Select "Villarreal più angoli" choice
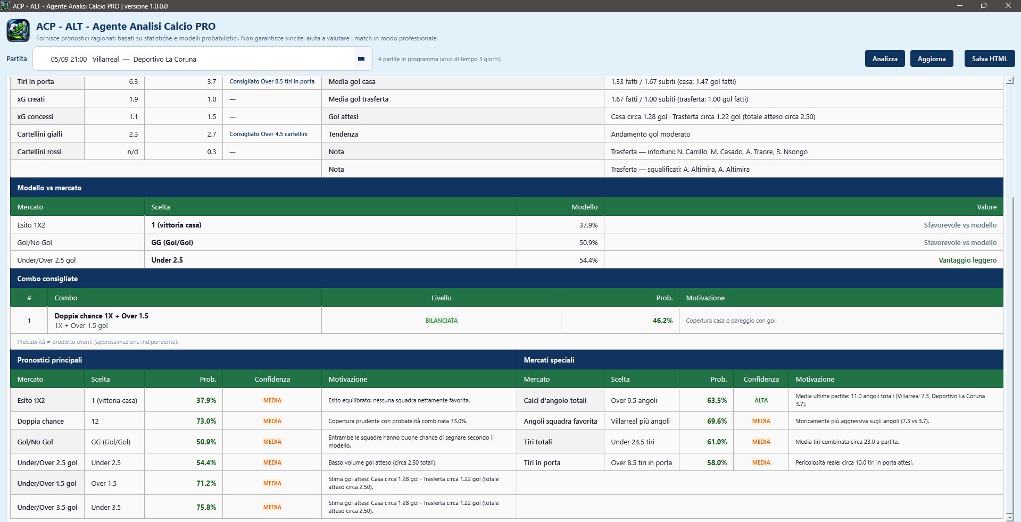 [x=640, y=421]
